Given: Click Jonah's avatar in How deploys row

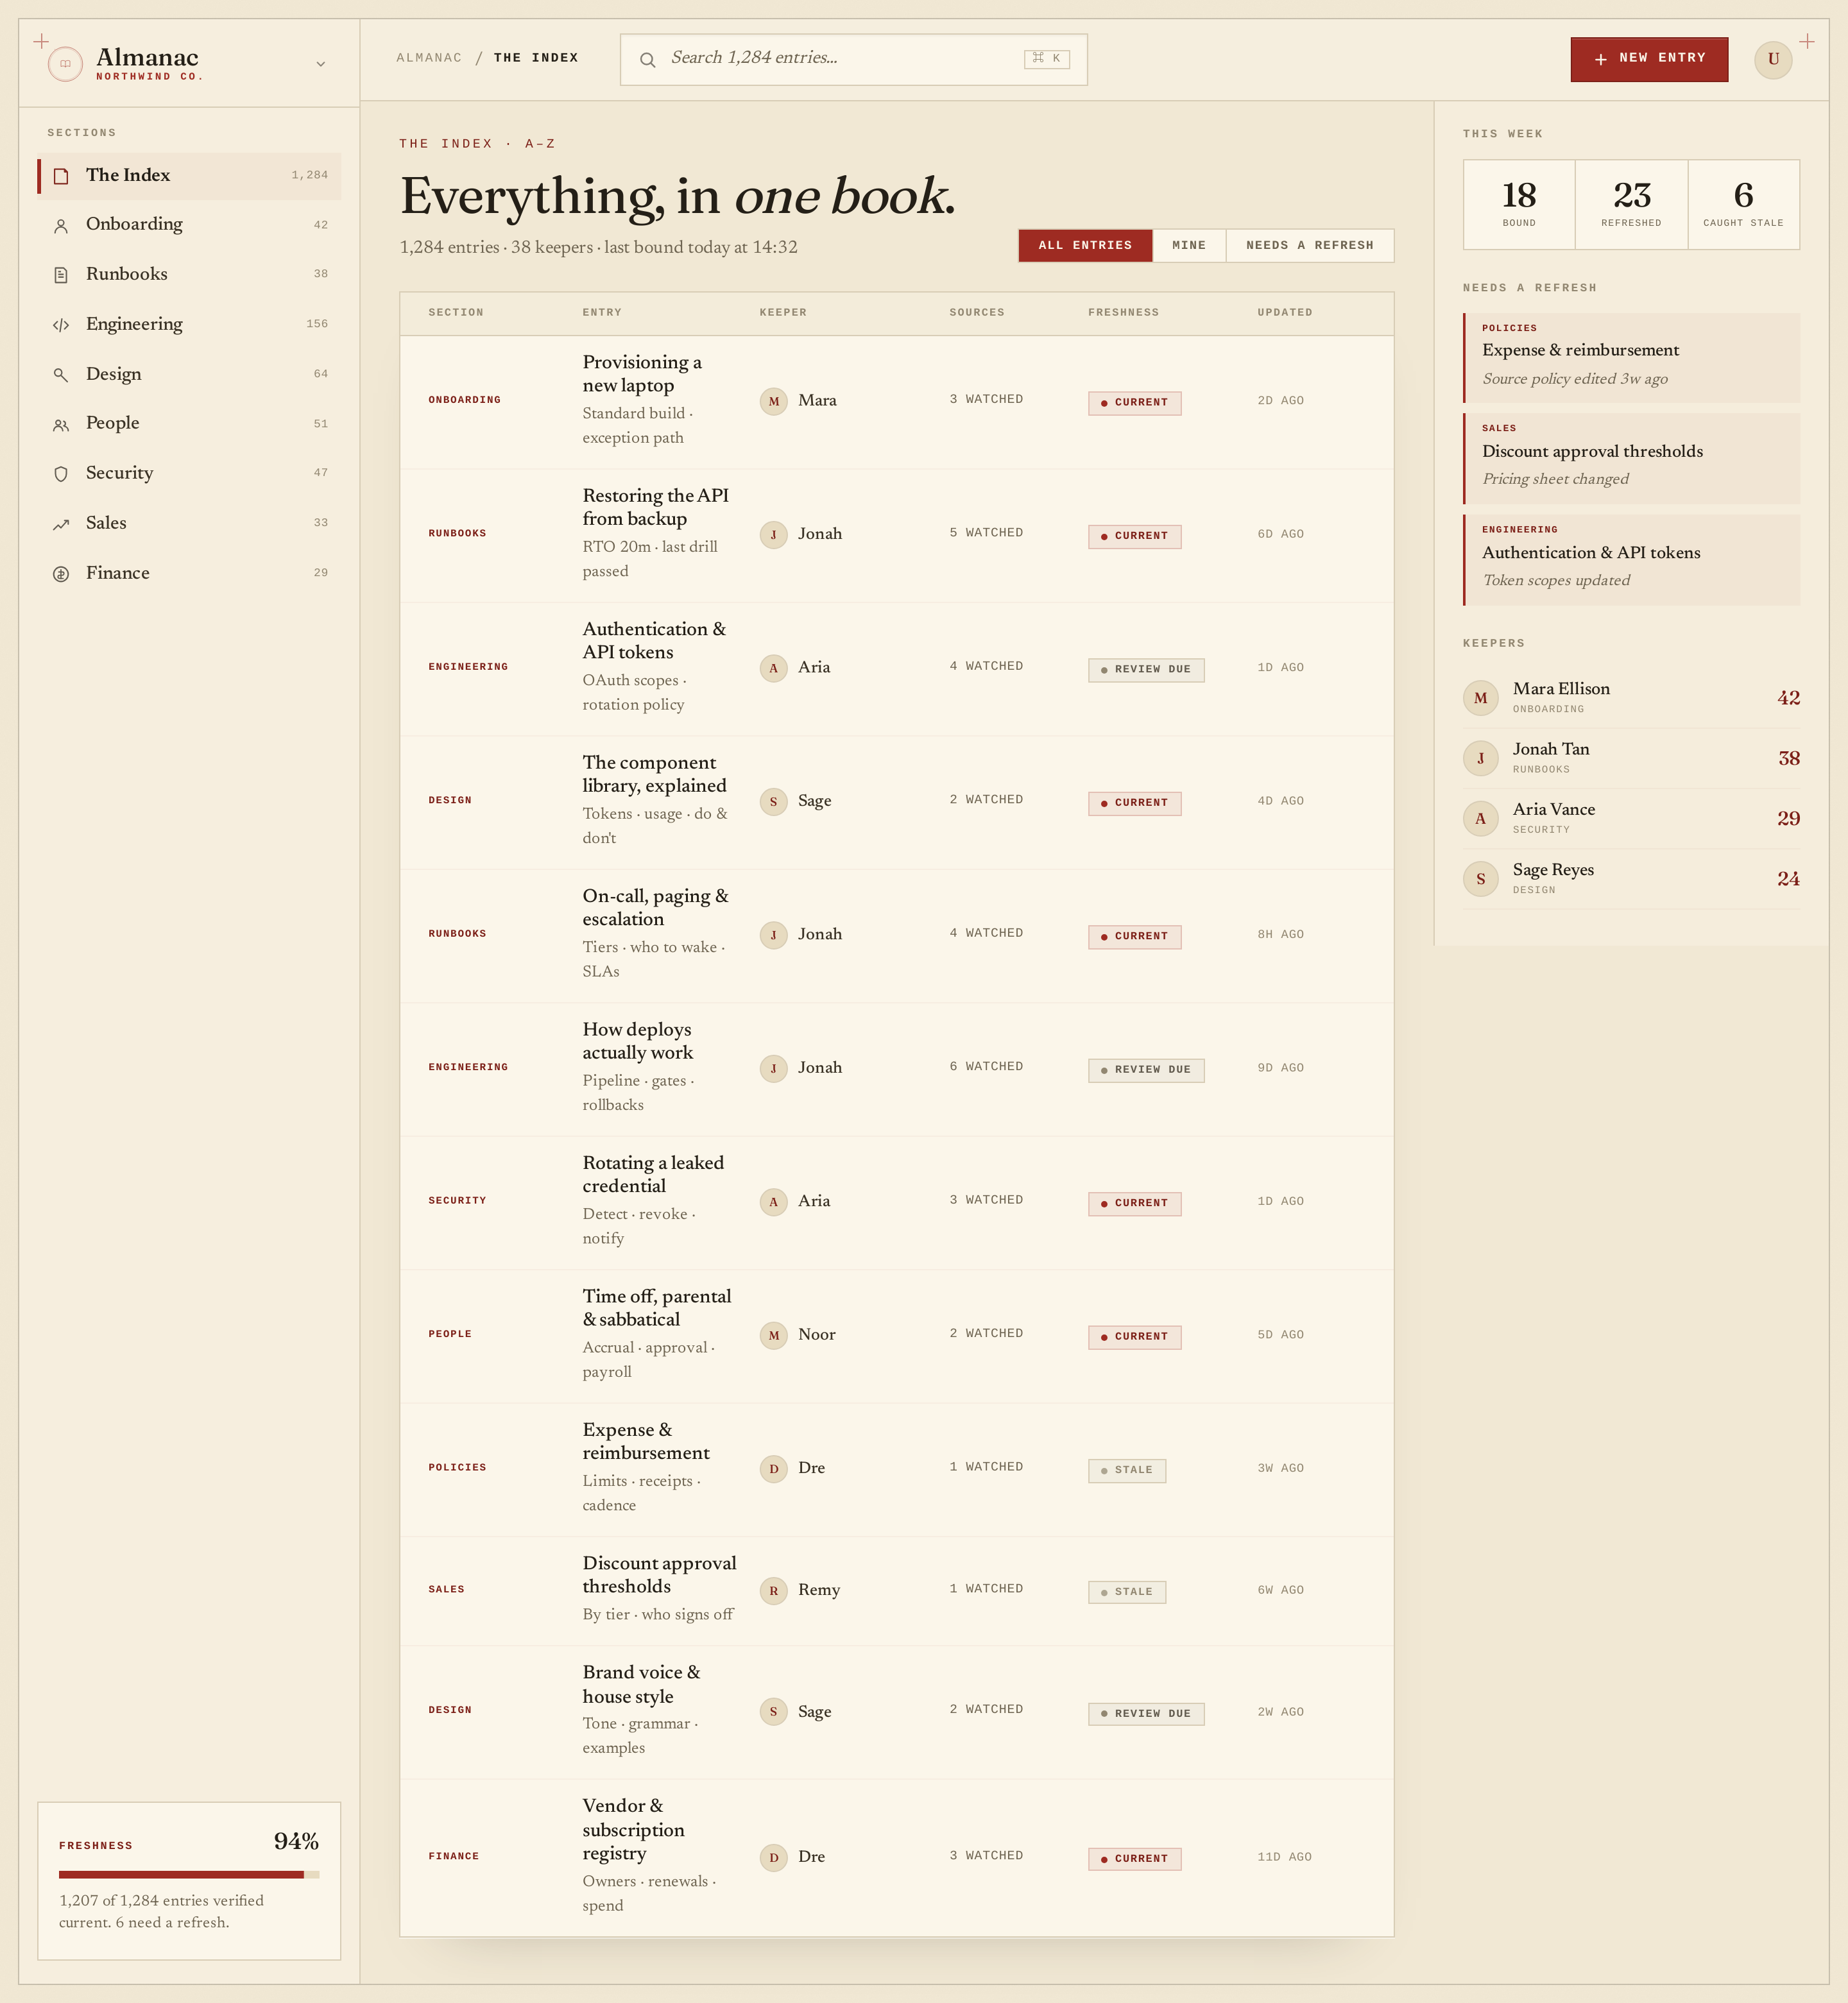Looking at the screenshot, I should point(773,1068).
